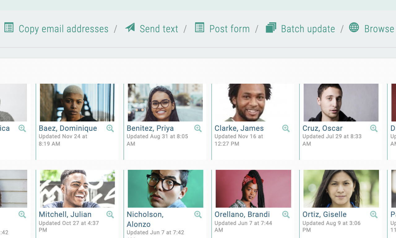
Task: Click the form icon beside Post form
Action: coord(200,28)
